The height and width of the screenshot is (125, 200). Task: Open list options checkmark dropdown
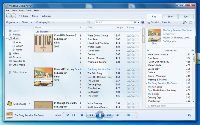(x=191, y=22)
